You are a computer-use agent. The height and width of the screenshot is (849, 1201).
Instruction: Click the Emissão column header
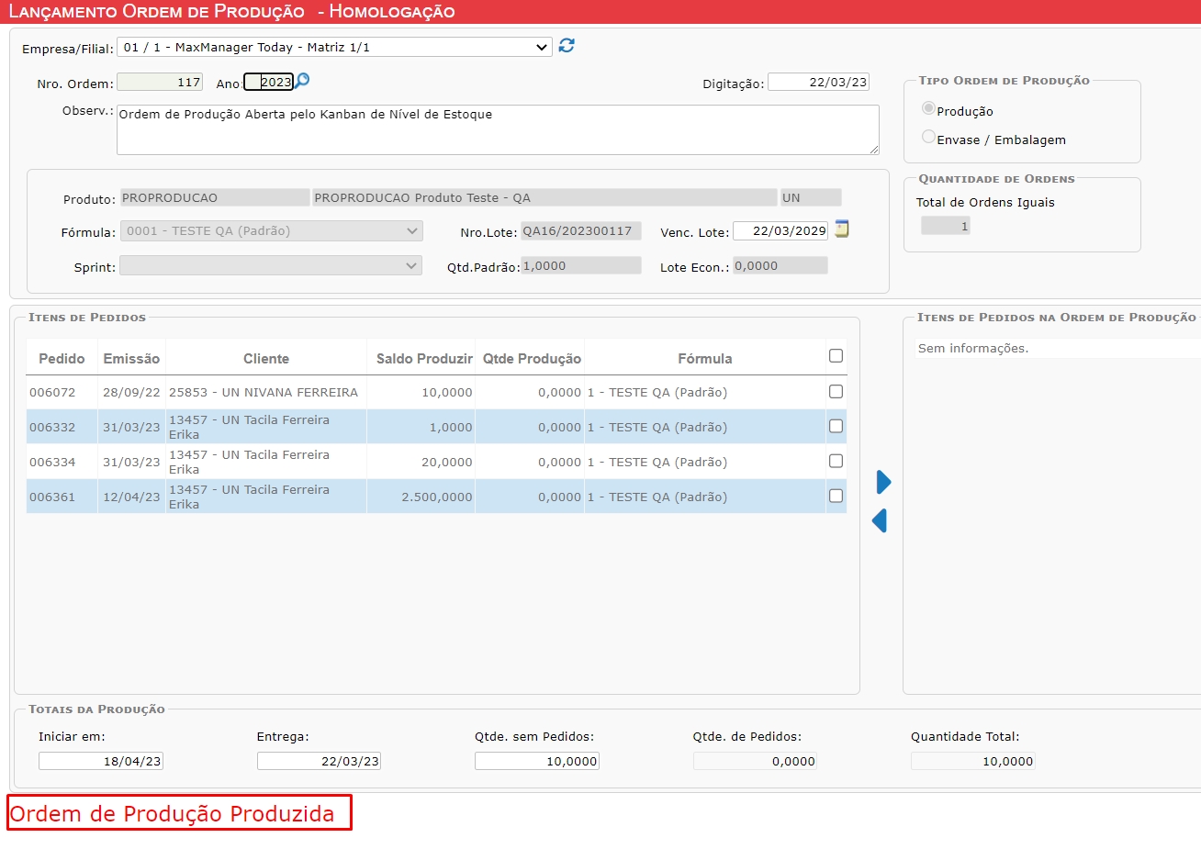131,359
